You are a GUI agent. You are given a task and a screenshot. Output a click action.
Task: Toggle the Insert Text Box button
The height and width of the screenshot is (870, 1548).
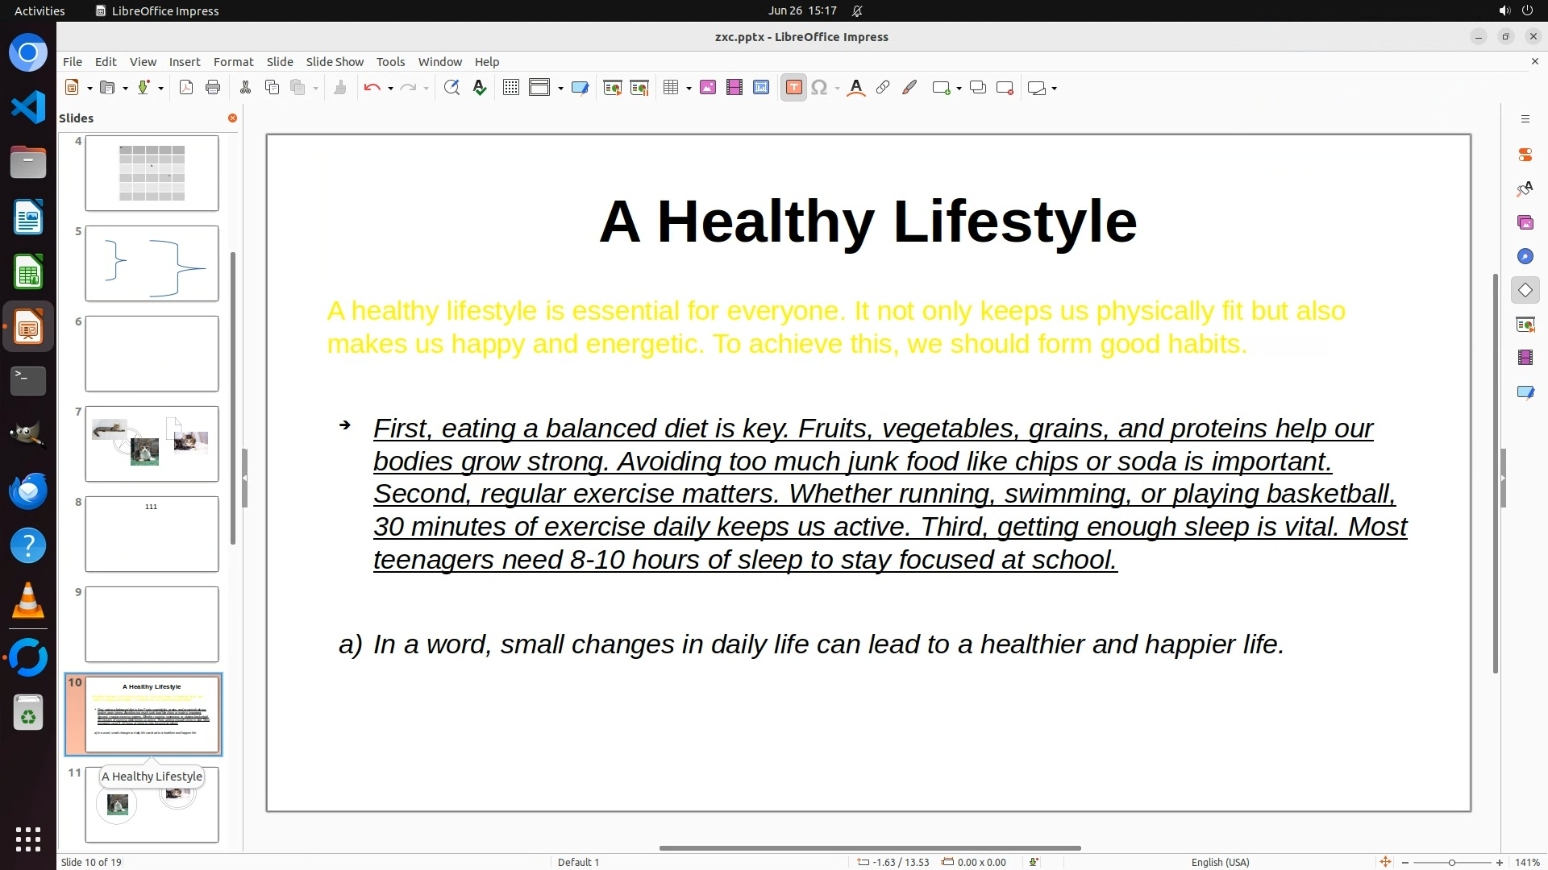click(x=793, y=88)
